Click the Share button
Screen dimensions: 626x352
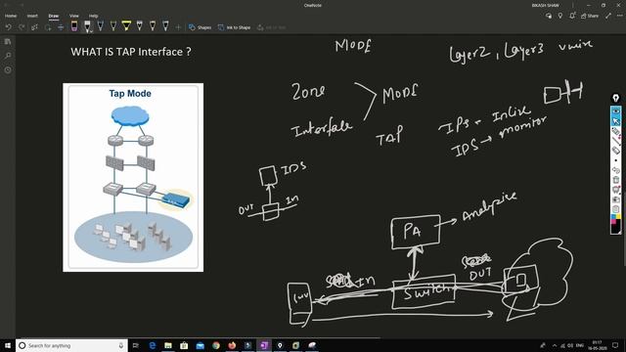coord(590,16)
